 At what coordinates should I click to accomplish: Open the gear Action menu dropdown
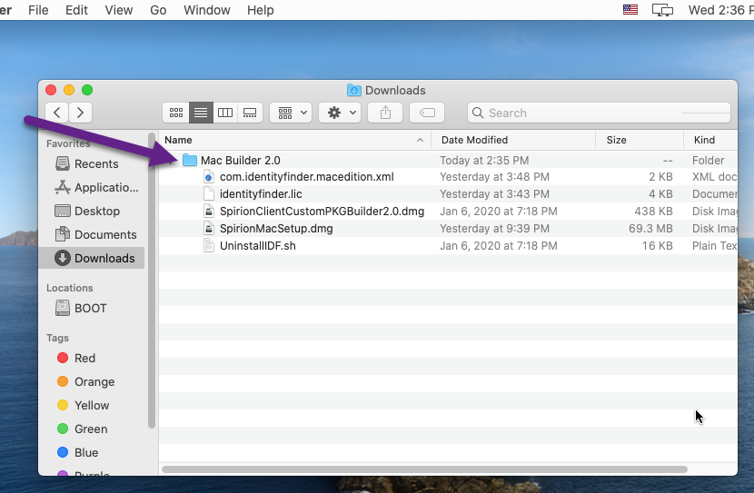pos(340,113)
